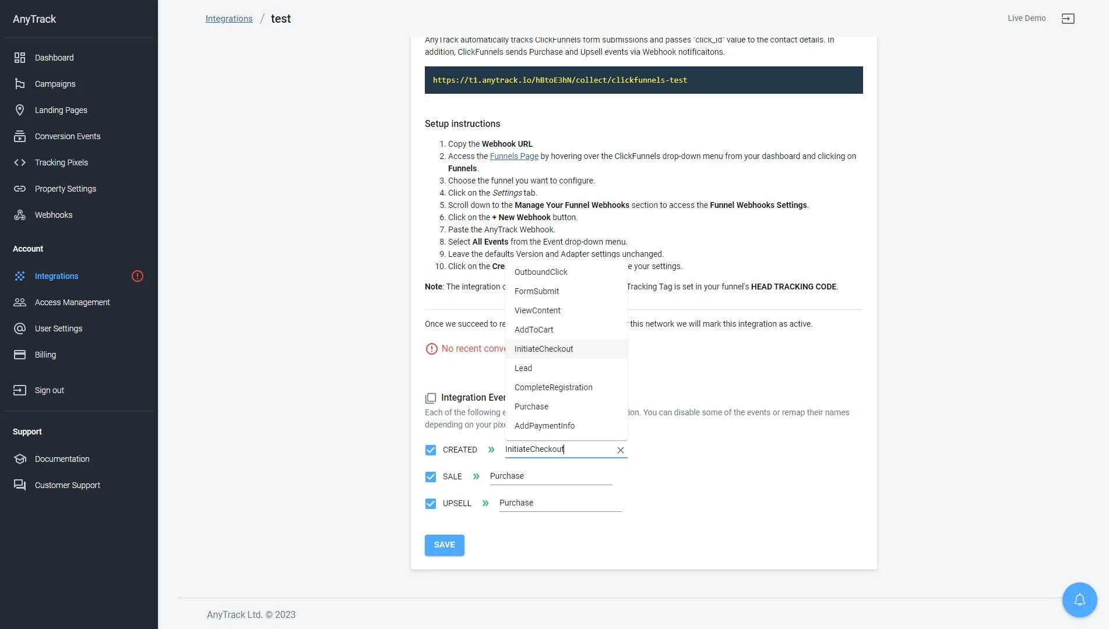This screenshot has height=629, width=1109.
Task: Click the Documentation graduation cap icon
Action: (20, 459)
